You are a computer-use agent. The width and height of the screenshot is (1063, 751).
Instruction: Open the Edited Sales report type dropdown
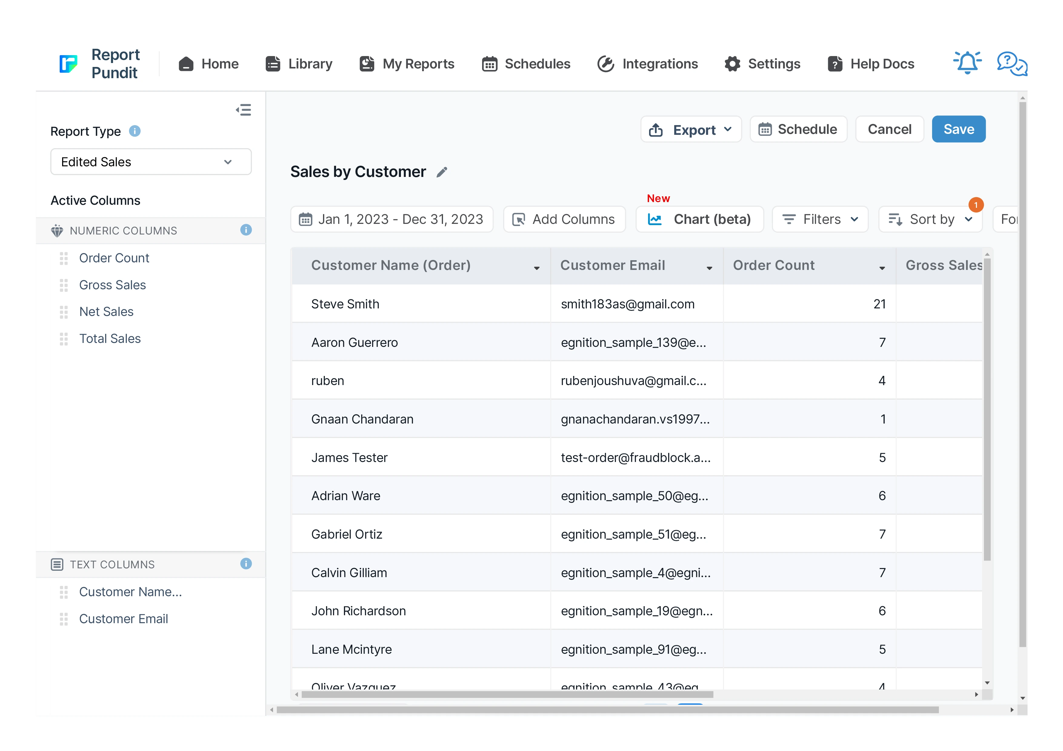(151, 162)
